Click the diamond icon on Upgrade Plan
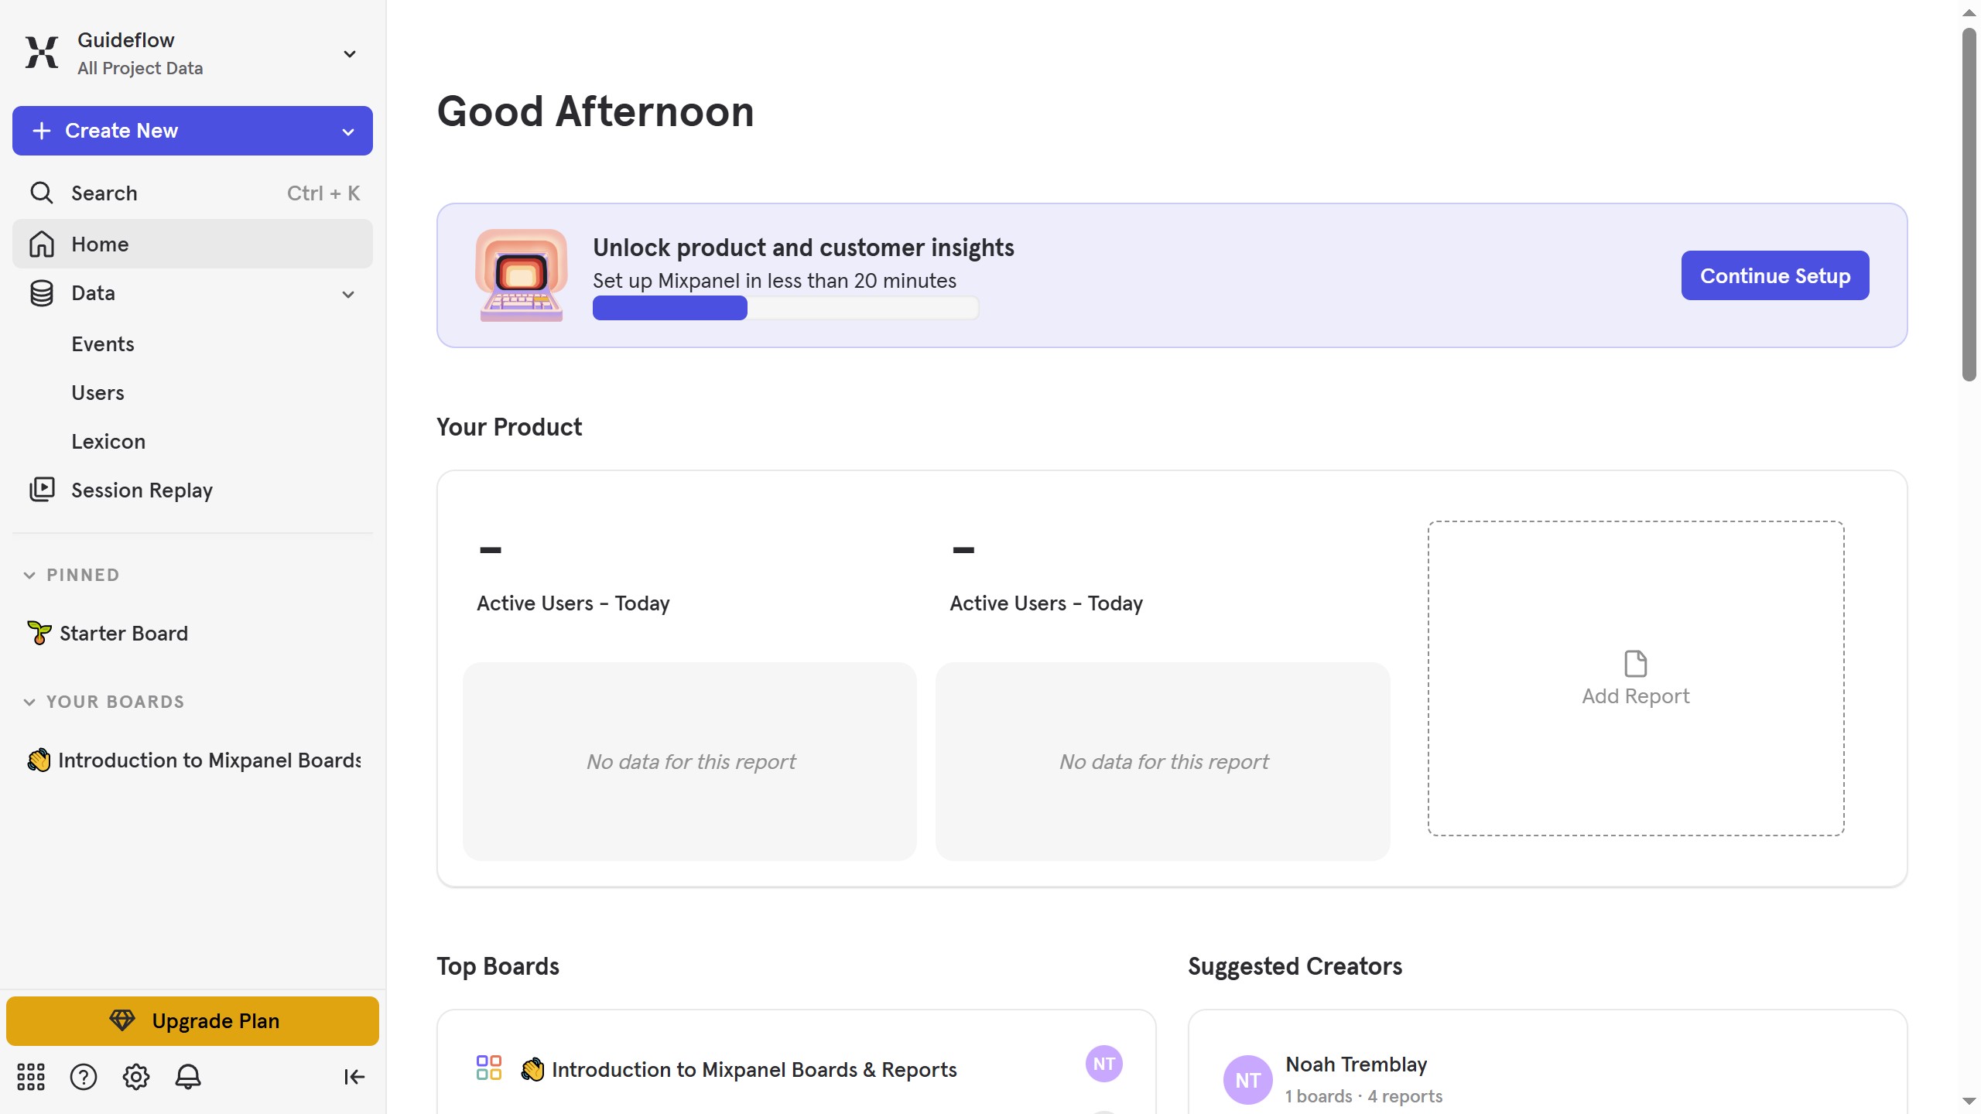Viewport: 1981px width, 1114px height. point(122,1020)
